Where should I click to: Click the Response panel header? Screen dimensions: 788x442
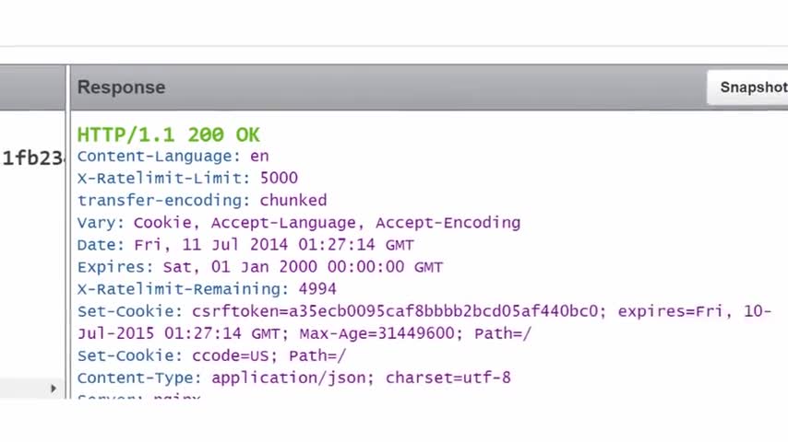[121, 87]
